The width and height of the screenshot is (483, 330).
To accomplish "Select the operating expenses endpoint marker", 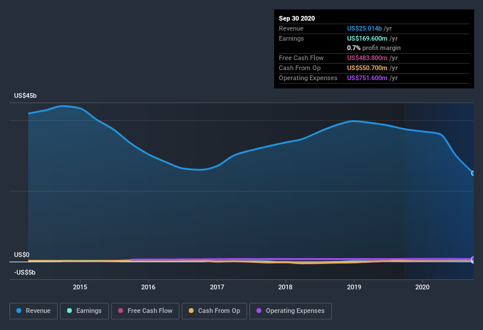I will click(x=473, y=259).
